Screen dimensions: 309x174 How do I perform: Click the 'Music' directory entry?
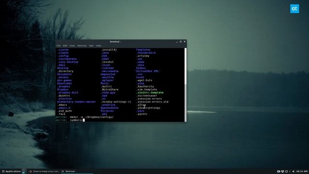(105, 83)
